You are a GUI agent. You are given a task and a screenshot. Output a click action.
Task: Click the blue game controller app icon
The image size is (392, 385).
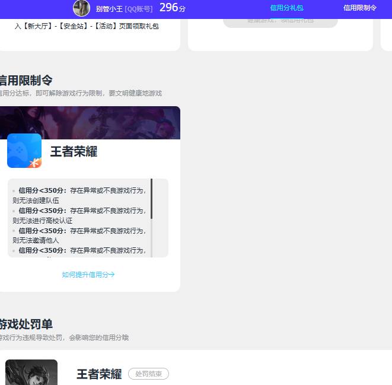(x=24, y=151)
